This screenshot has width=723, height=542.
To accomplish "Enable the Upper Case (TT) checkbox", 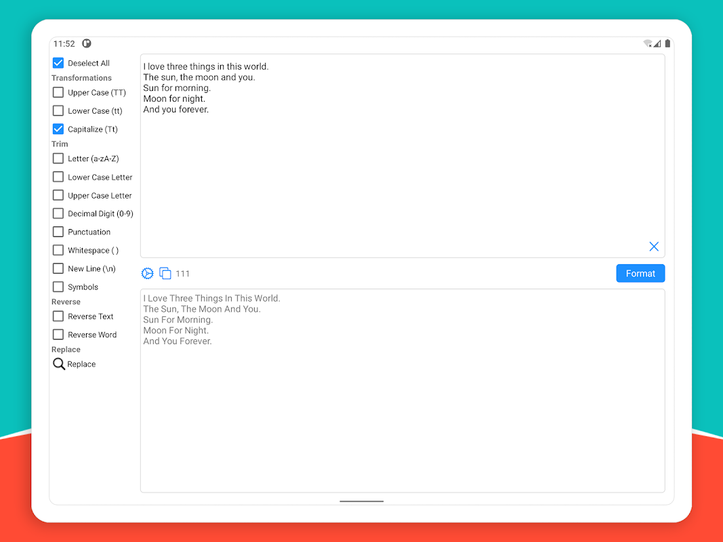I will click(58, 92).
